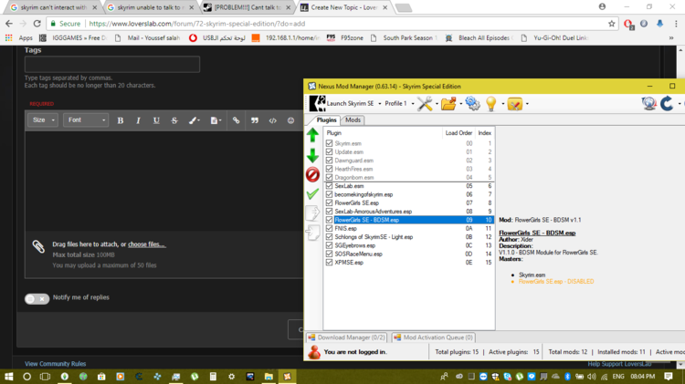Uncheck the FNIS.esp checkbox

pos(329,228)
